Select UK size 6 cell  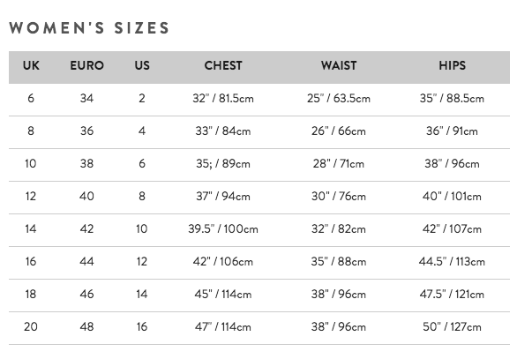[x=31, y=98]
